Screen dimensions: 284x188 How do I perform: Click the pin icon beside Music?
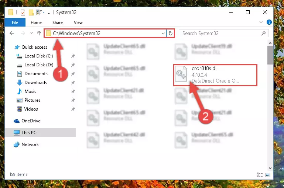[x=73, y=91]
